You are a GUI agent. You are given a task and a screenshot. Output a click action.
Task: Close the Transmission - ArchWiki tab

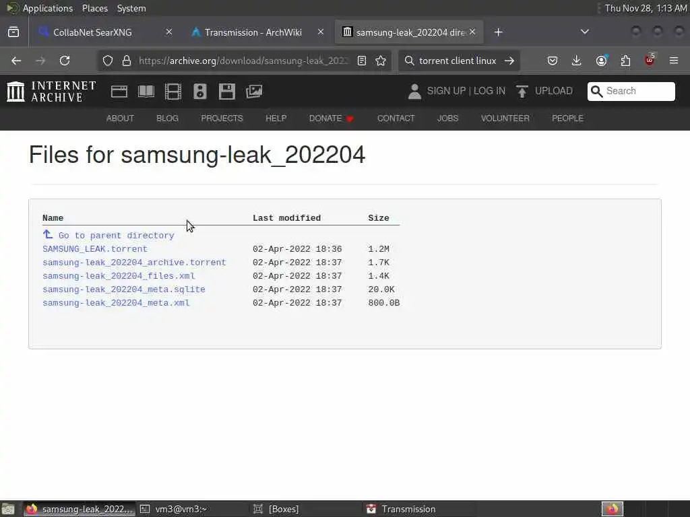(x=321, y=32)
